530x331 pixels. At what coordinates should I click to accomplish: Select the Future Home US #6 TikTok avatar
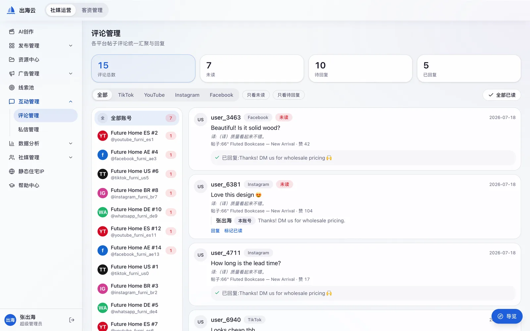(103, 174)
